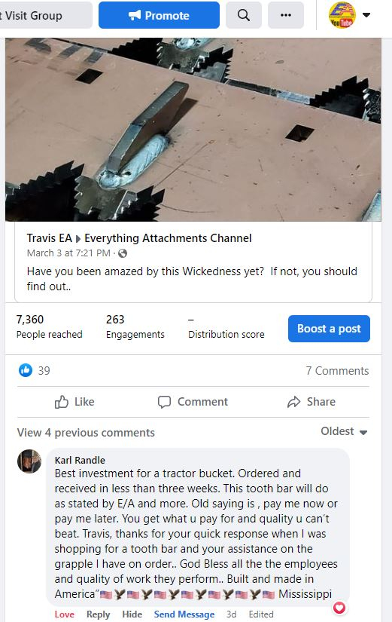392x622 pixels.
Task: Click the blue thumbs-up reaction icon
Action: point(26,370)
